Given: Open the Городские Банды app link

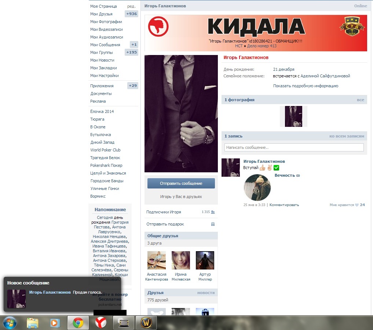Looking at the screenshot, I should pyautogui.click(x=107, y=181).
